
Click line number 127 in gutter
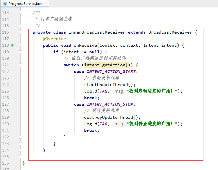click(5, 104)
